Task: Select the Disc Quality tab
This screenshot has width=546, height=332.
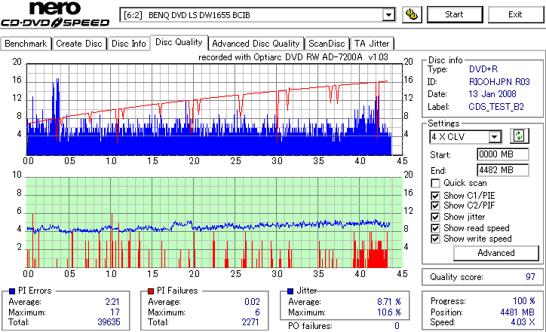Action: tap(179, 42)
